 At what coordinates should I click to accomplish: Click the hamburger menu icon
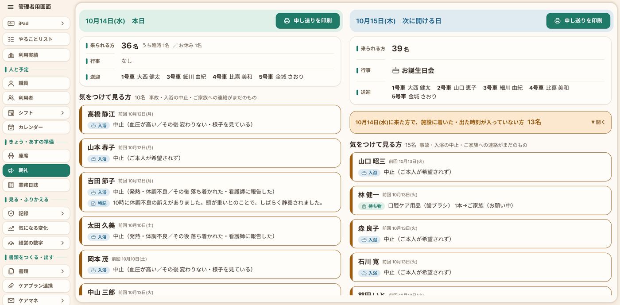[x=11, y=7]
